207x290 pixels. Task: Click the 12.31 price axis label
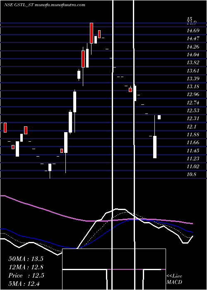193,118
